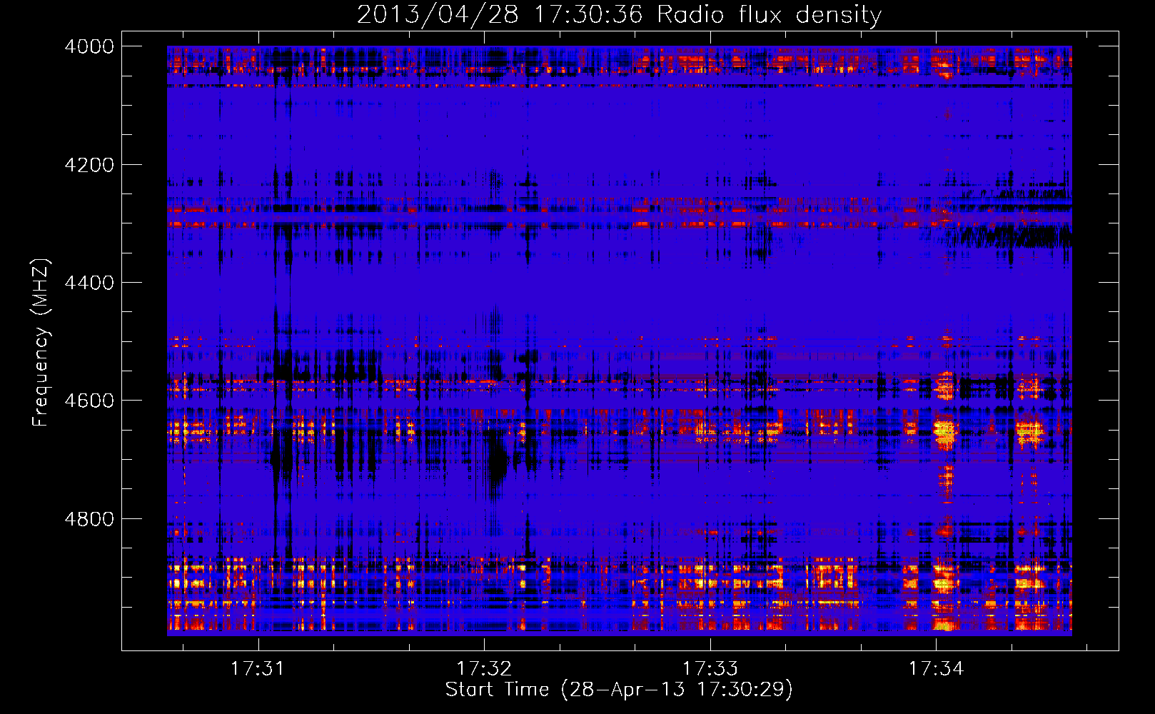Click the 4800 frequency tick label
Screen dimensions: 1155x714
coord(89,519)
